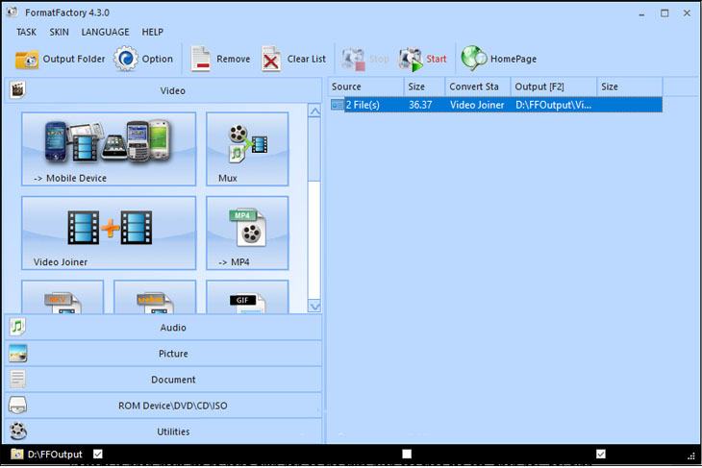
Task: Choose the MKV conversion tile
Action: tap(63, 297)
